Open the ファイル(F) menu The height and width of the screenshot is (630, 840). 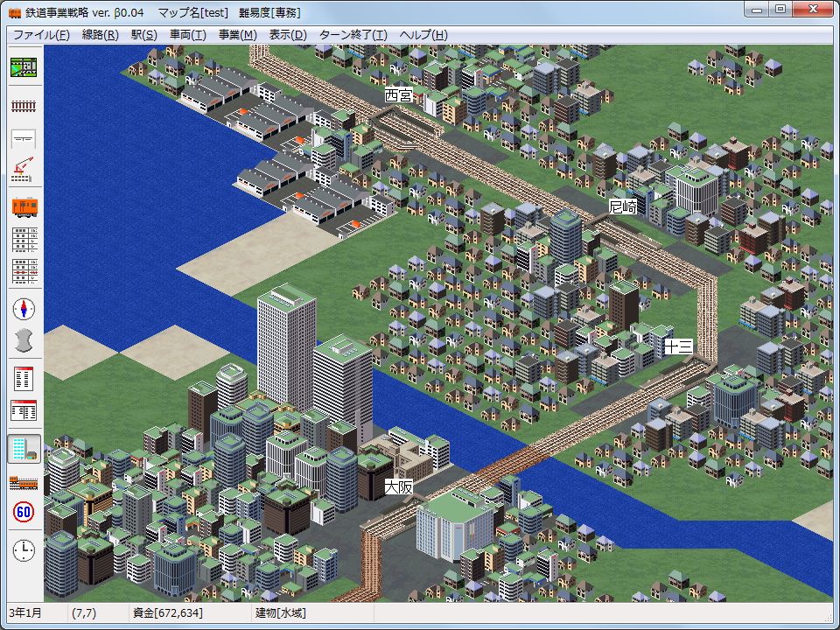click(x=41, y=35)
